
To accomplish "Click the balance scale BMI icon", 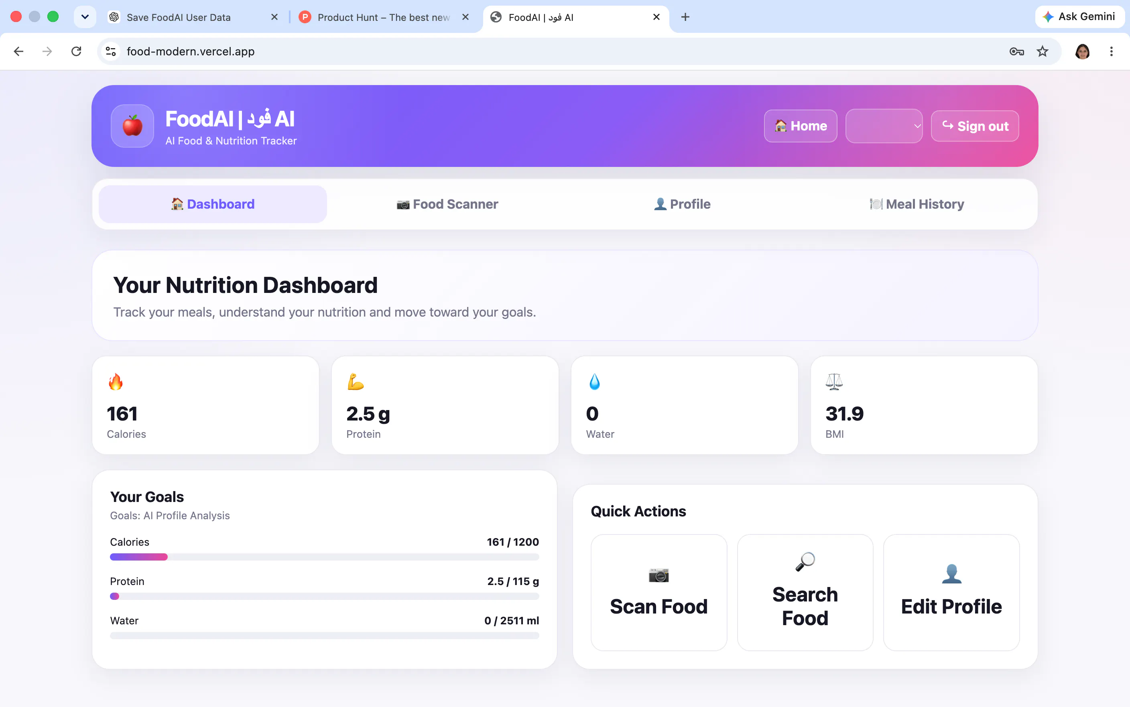I will (x=834, y=382).
